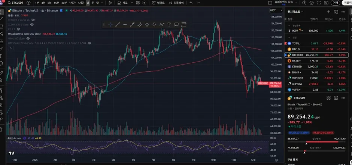Click the BTCUSDT price label on price axis
Image resolution: width=352 pixels, height=165 pixels.
275,84
